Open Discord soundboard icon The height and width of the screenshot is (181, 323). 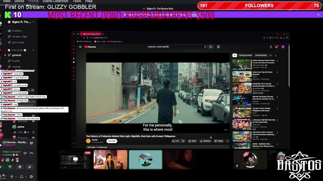click(x=30, y=167)
